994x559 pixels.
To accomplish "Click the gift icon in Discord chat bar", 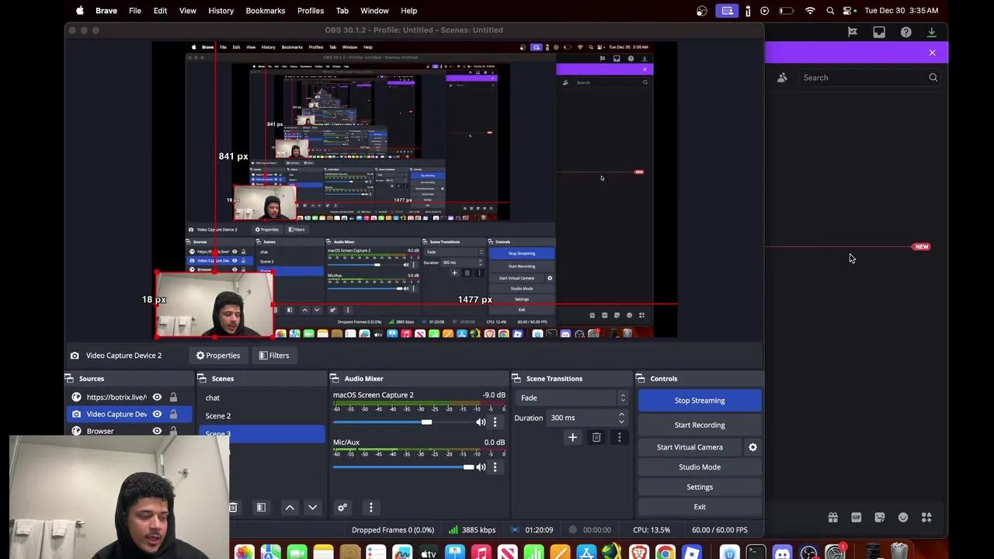I will tap(832, 517).
